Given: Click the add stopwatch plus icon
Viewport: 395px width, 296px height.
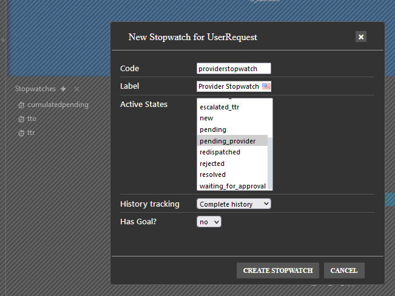Looking at the screenshot, I should point(63,89).
